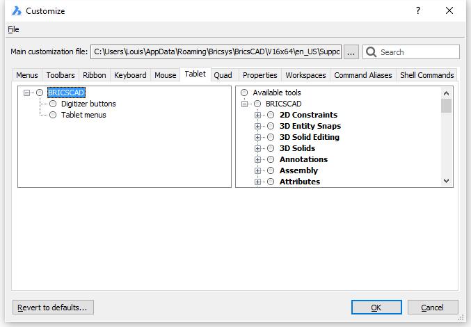Expand the 3D Entity Snaps category
The width and height of the screenshot is (471, 327).
tap(257, 126)
